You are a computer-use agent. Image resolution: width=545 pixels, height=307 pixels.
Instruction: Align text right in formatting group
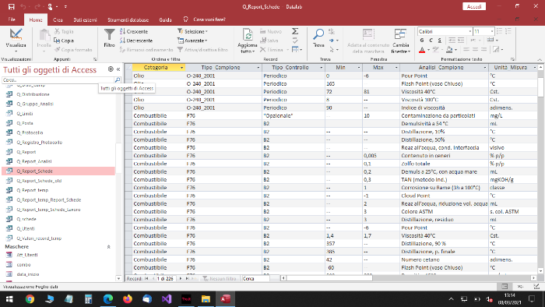click(x=483, y=50)
